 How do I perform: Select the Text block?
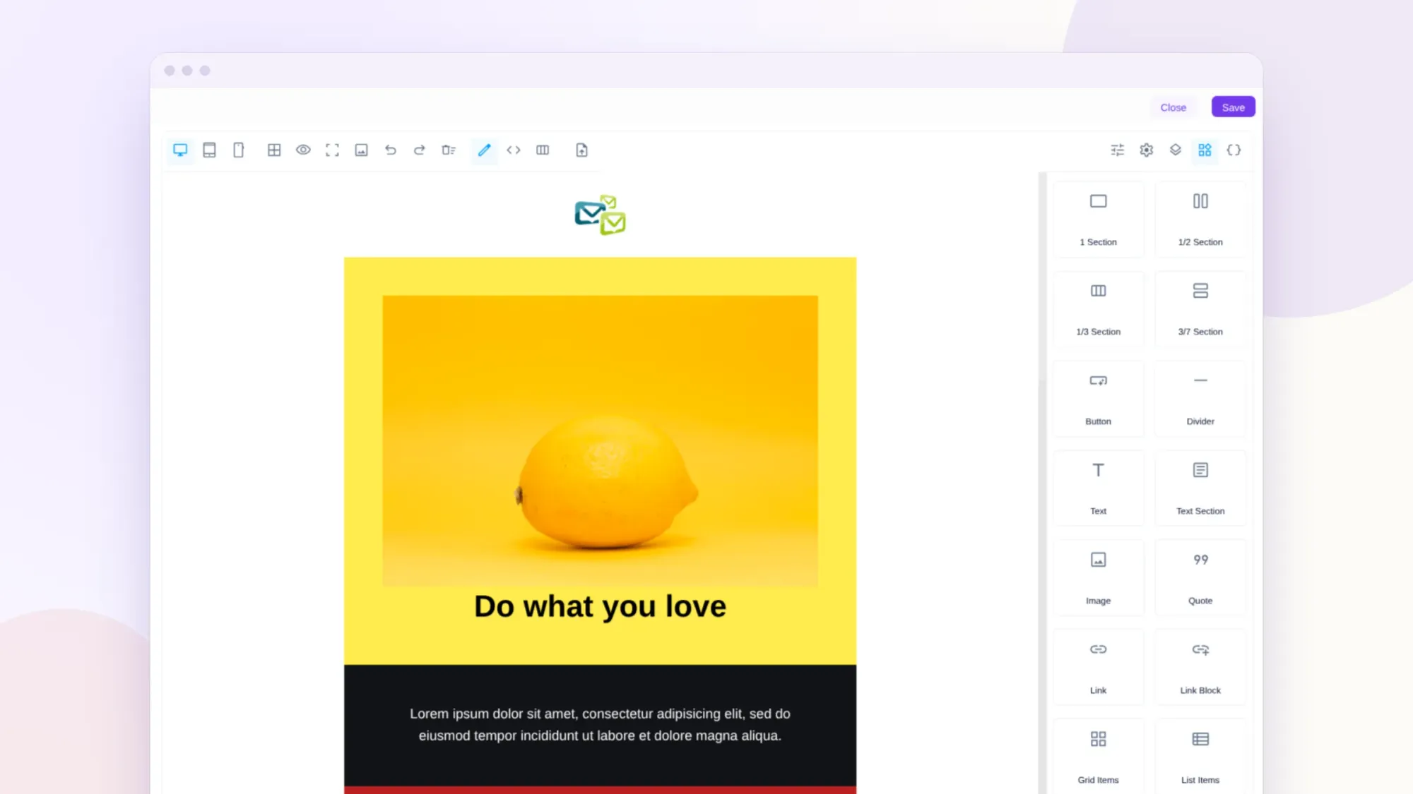tap(1098, 488)
